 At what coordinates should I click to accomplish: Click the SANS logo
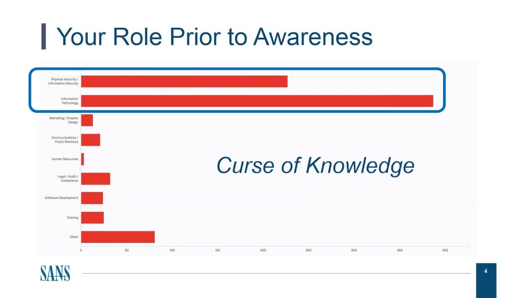click(x=55, y=273)
